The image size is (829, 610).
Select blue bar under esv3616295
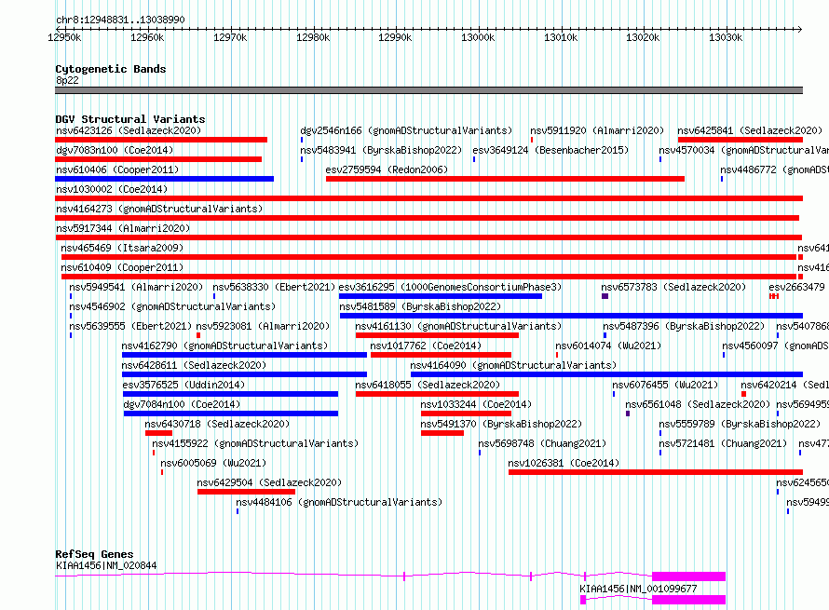tap(441, 296)
